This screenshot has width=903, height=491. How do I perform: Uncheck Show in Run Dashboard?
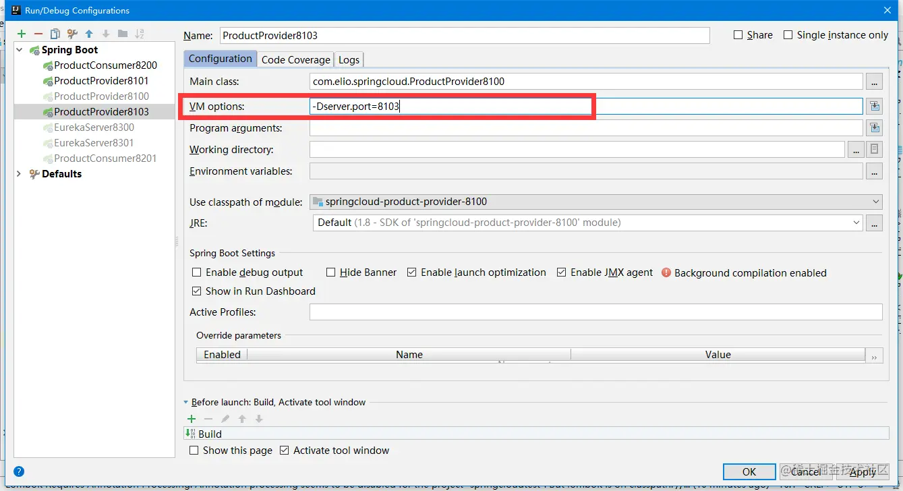pos(197,291)
